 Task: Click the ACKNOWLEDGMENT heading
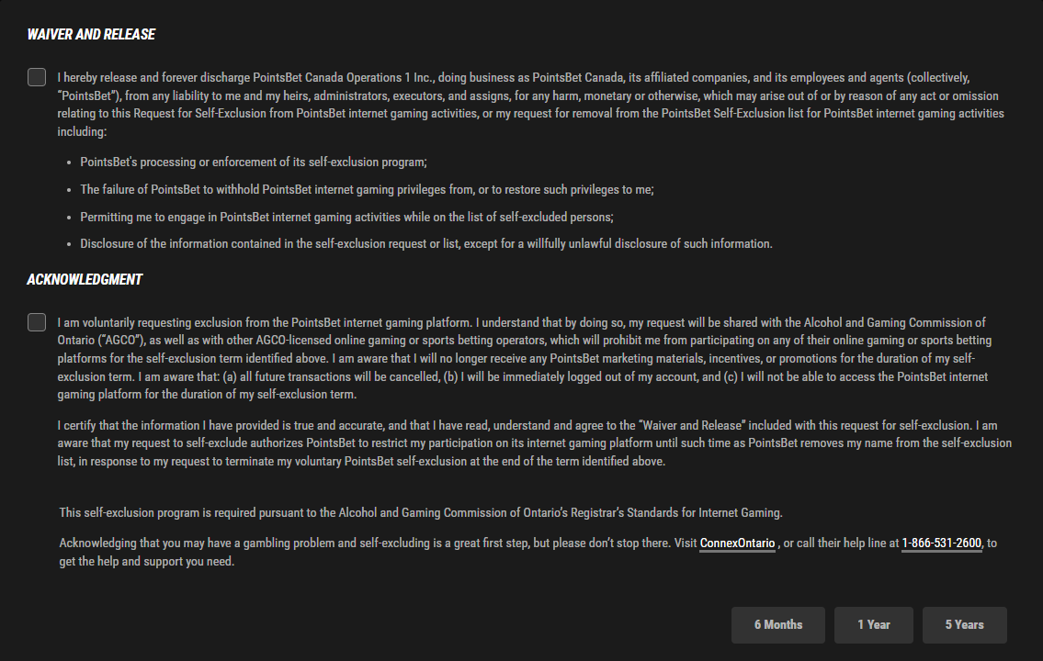(85, 280)
